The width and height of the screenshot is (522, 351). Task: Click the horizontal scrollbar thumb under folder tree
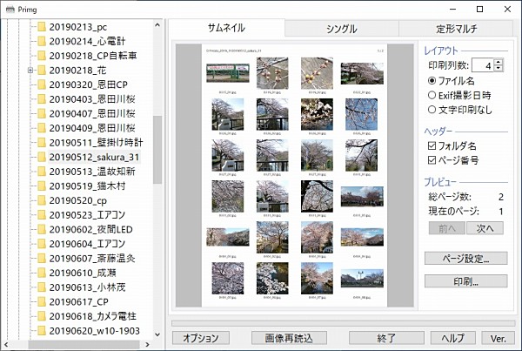84,344
